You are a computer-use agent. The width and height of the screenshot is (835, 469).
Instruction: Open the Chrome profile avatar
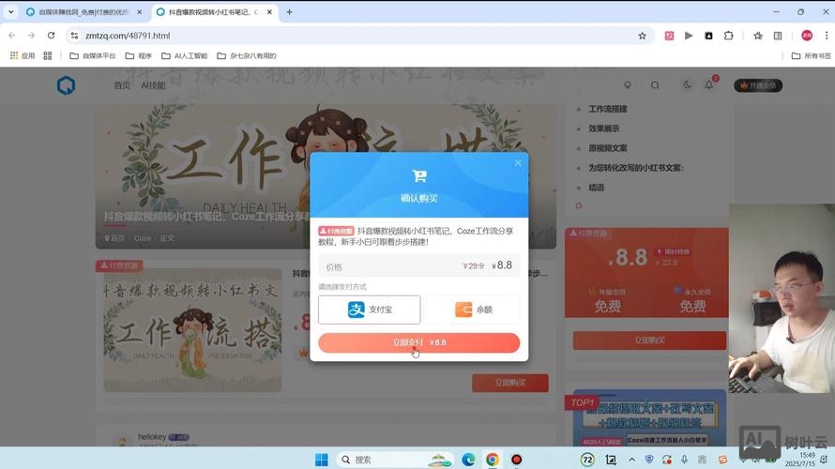[807, 36]
